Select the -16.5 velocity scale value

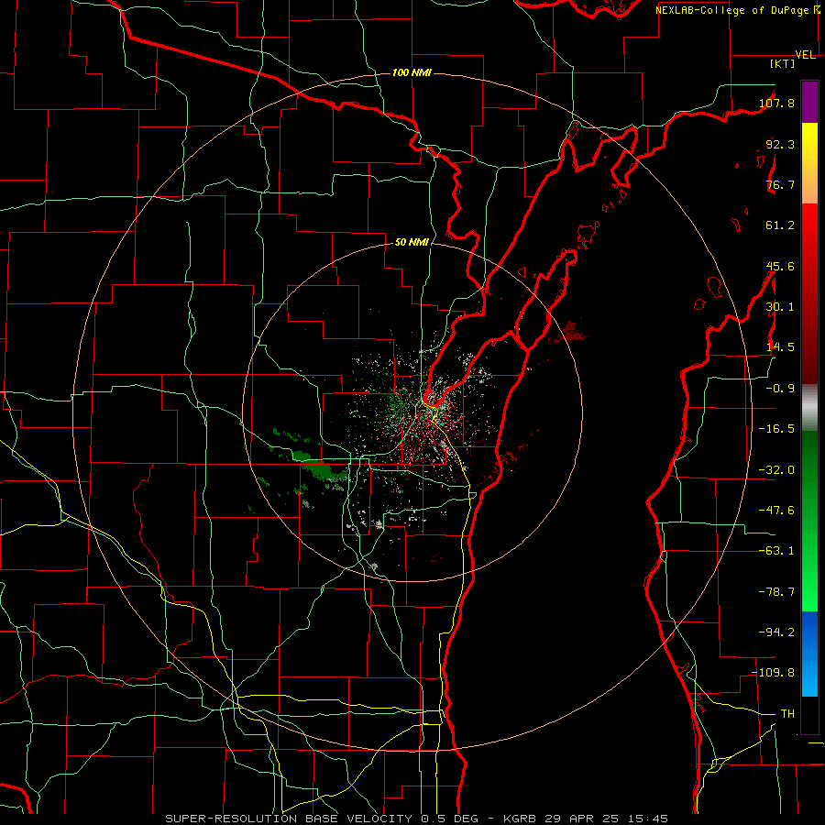tap(776, 429)
